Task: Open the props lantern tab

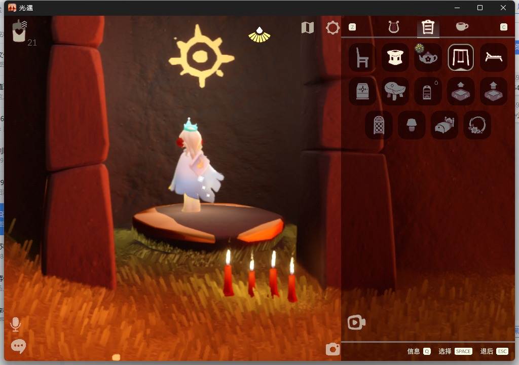Action: [x=428, y=27]
